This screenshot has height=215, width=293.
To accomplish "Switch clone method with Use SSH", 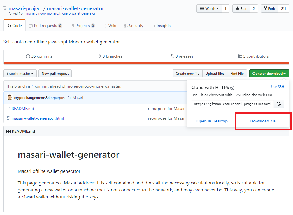I will (x=278, y=87).
